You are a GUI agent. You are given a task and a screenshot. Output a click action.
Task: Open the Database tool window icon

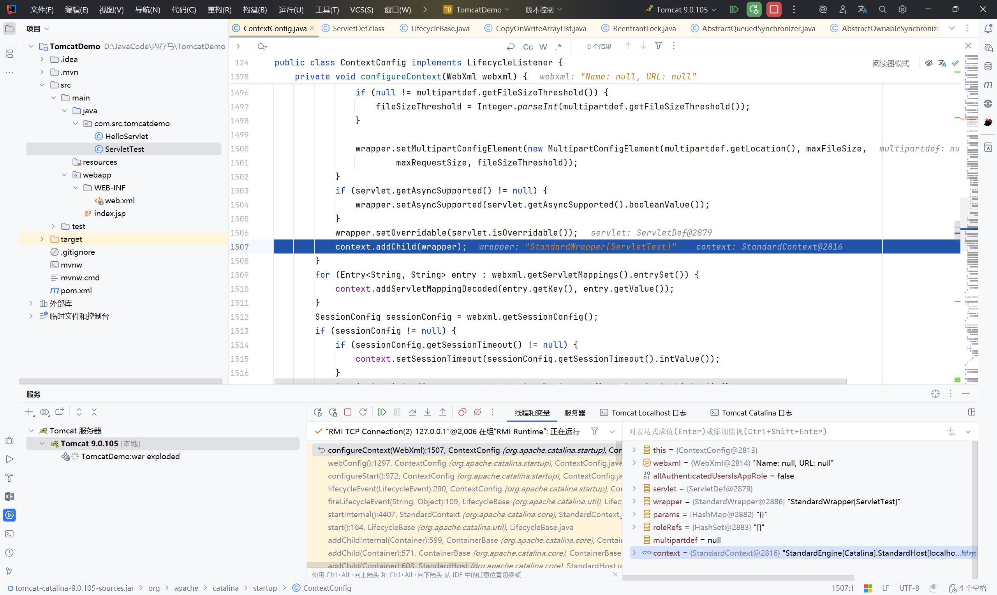click(988, 66)
